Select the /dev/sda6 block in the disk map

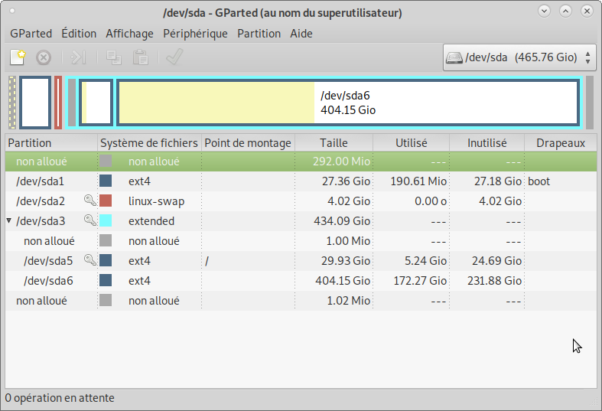coord(348,103)
